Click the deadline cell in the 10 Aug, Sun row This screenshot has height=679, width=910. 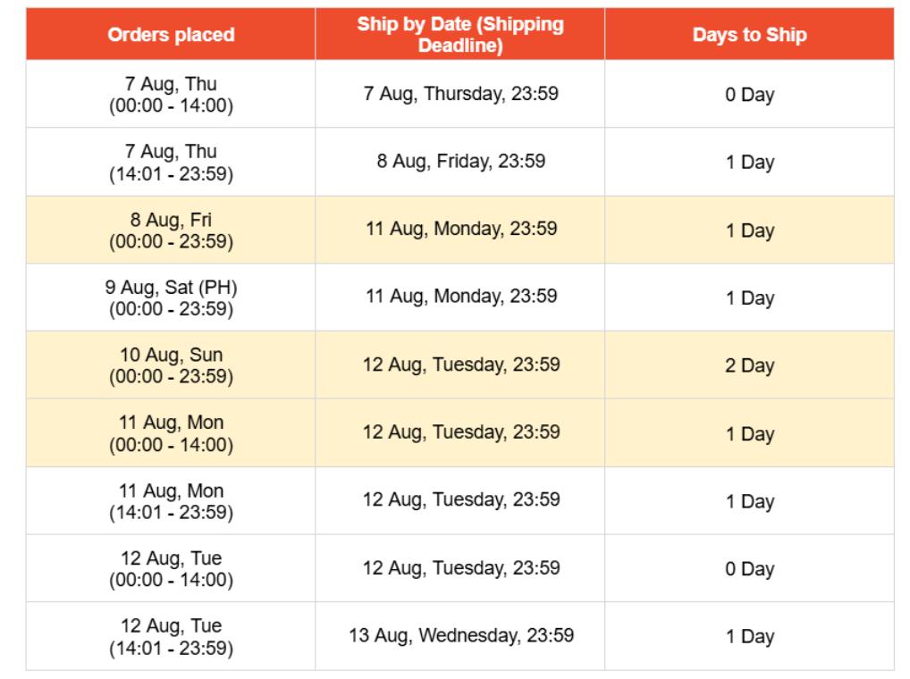(460, 365)
